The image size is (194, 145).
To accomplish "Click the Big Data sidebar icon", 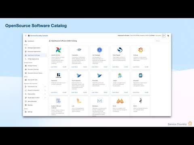I will click(x=26, y=105).
